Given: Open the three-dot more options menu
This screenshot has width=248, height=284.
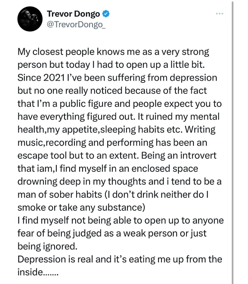Looking at the screenshot, I should (x=219, y=14).
